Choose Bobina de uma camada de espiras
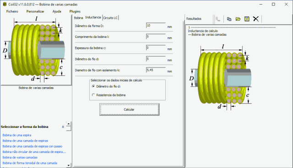293x168 pixels. point(25,141)
